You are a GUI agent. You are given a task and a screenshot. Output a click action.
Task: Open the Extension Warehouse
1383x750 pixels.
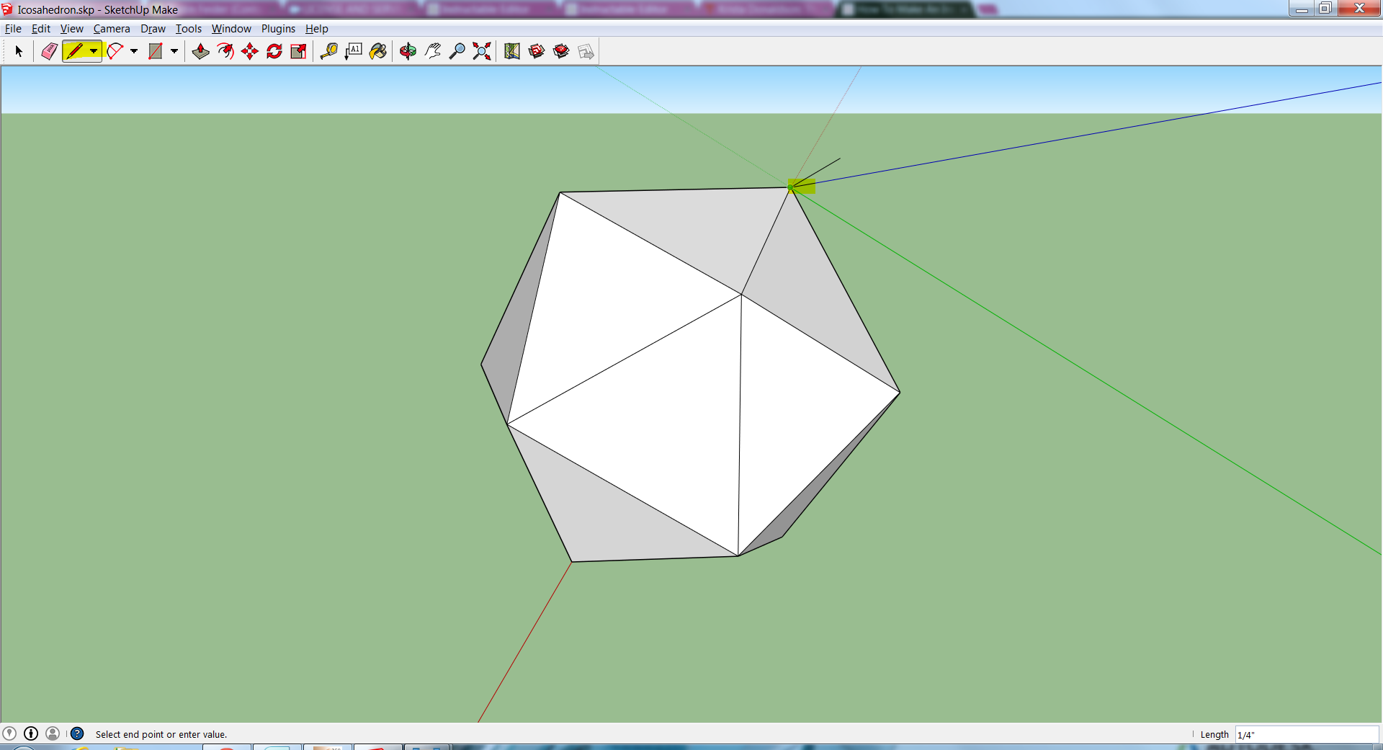(561, 51)
